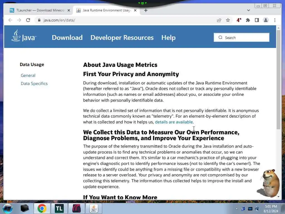The width and height of the screenshot is (285, 214).
Task: Click the network tray icon
Action: pyautogui.click(x=250, y=209)
